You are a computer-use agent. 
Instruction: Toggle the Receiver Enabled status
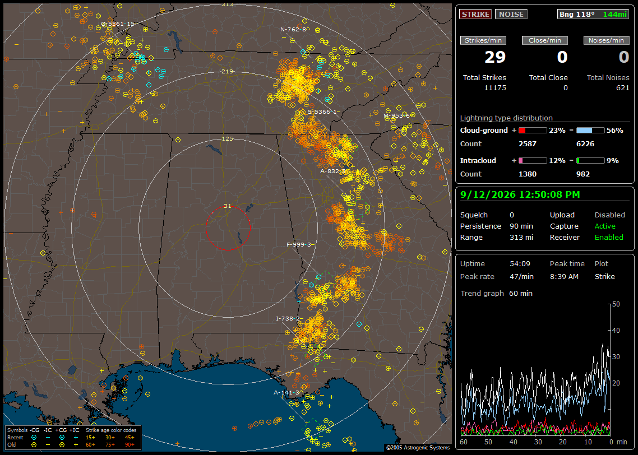click(x=609, y=238)
